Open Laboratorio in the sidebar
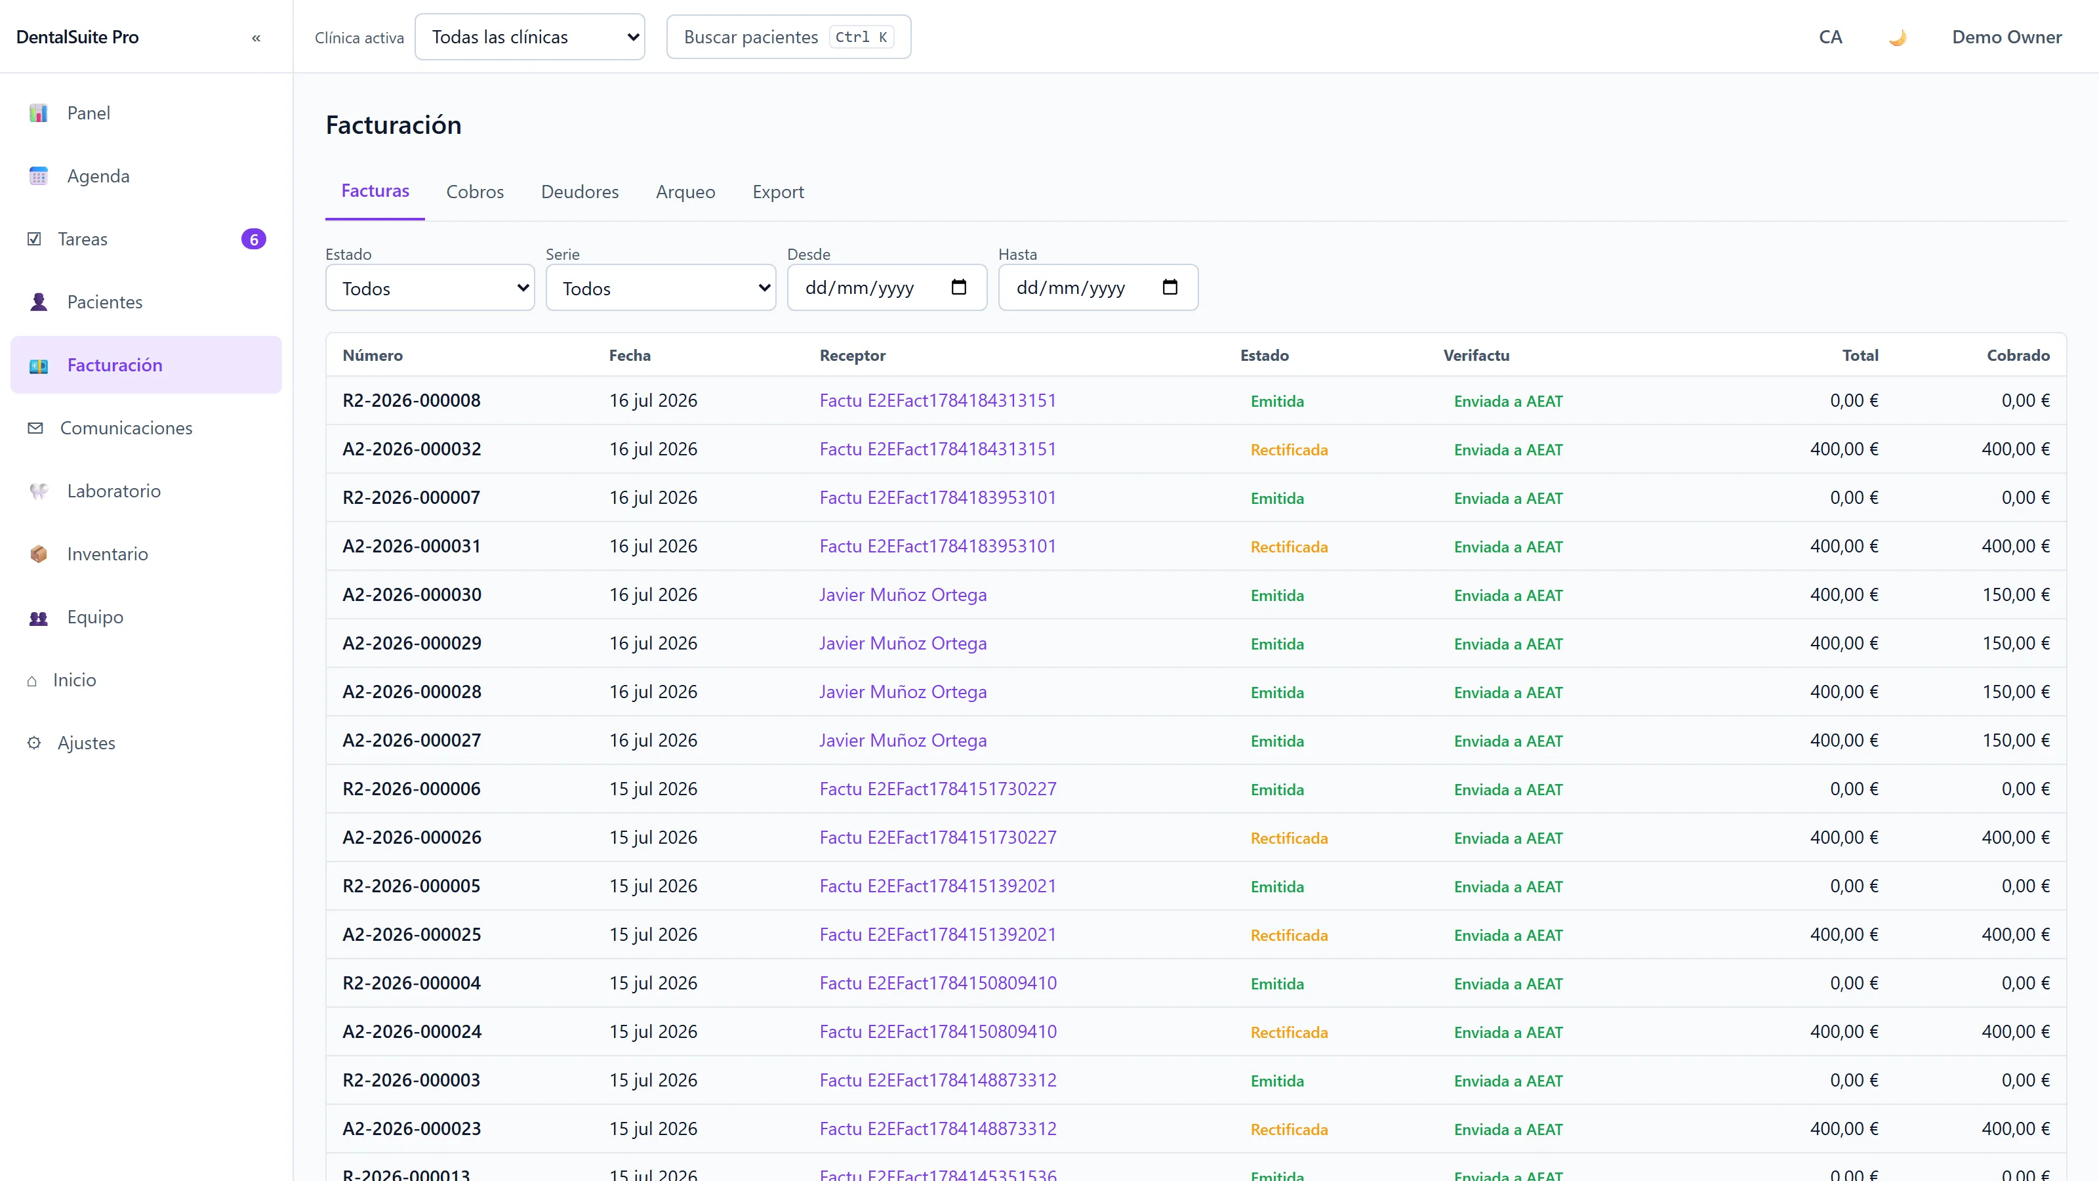Viewport: 2099px width, 1181px height. pyautogui.click(x=146, y=491)
